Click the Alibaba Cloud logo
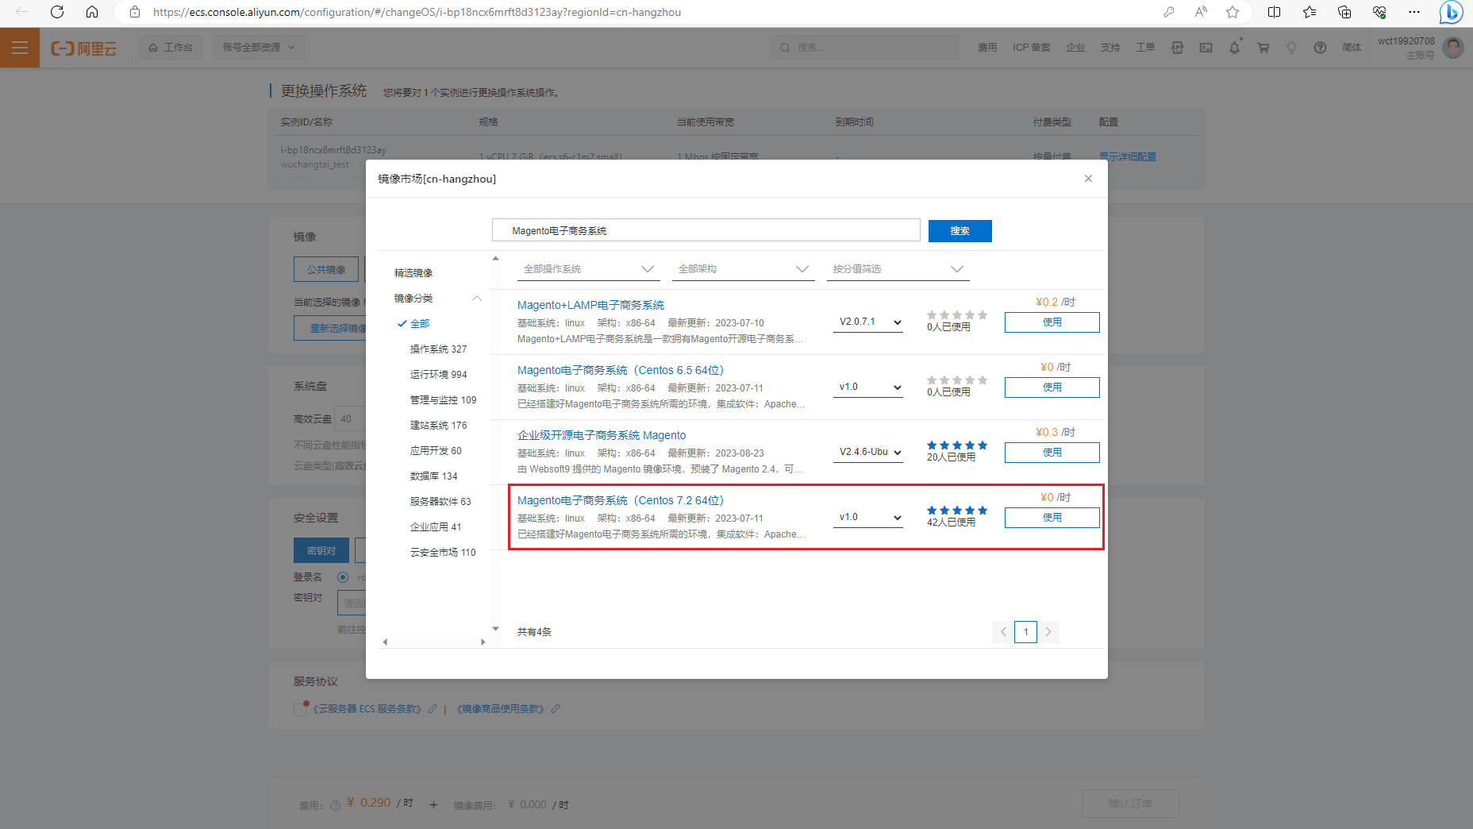Screen dimensions: 1473x829 [84, 48]
